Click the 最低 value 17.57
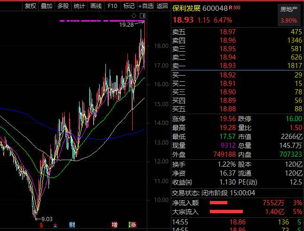 [228, 137]
